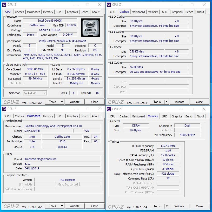Open Caches tab in Memory window

tap(124, 116)
